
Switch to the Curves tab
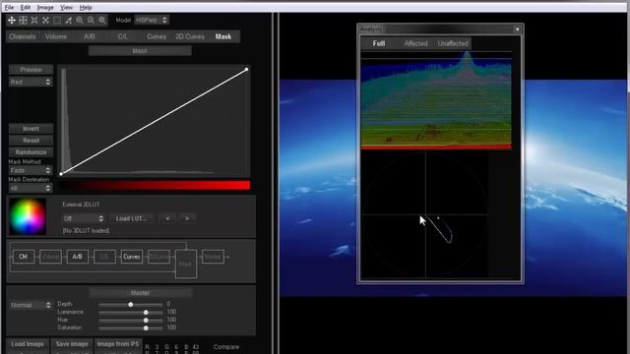157,36
